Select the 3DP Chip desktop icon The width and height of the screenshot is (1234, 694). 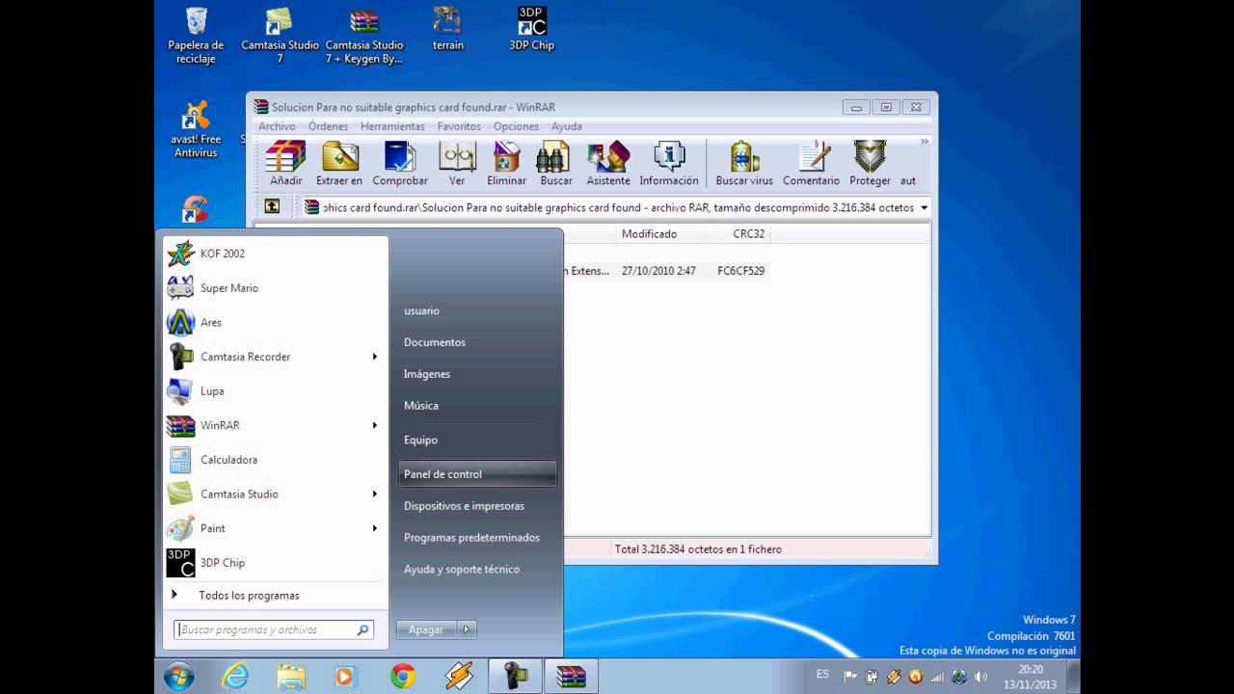pos(531,29)
